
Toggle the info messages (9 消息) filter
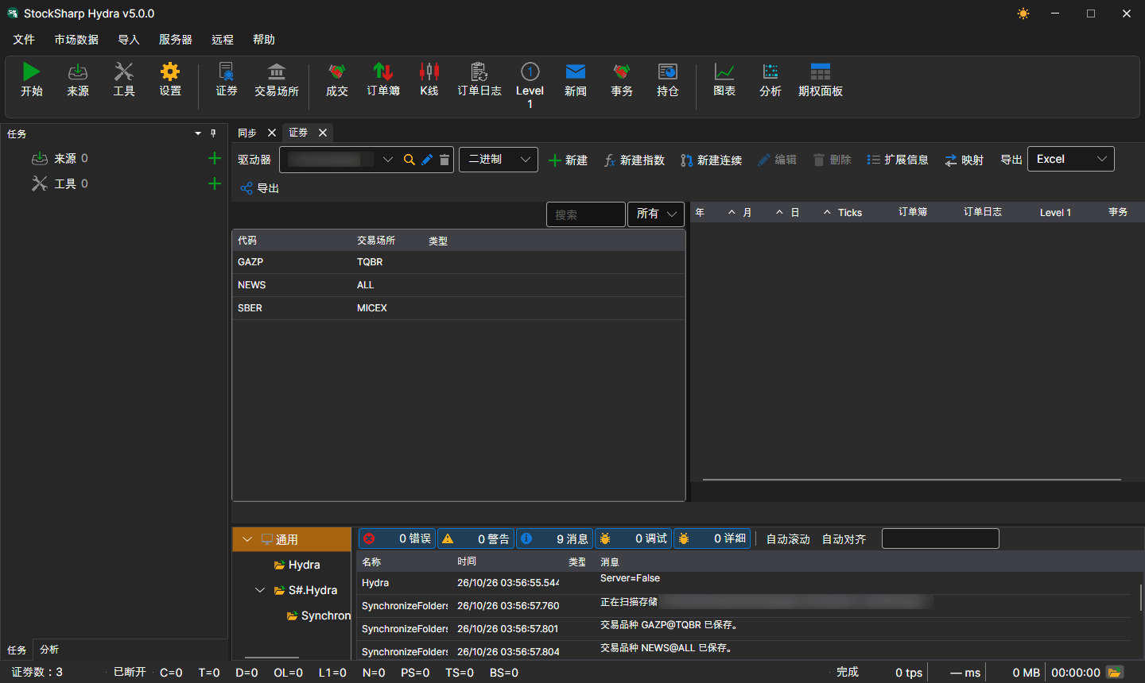pos(554,538)
